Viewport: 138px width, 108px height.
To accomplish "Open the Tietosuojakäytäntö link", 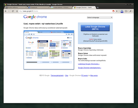I will 57,76.
